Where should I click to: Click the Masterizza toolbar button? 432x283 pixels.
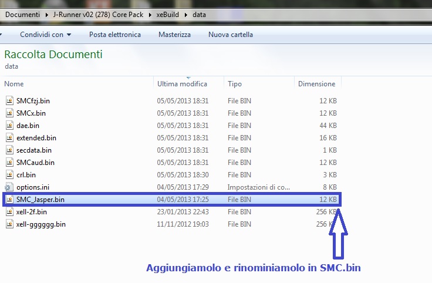tap(174, 35)
